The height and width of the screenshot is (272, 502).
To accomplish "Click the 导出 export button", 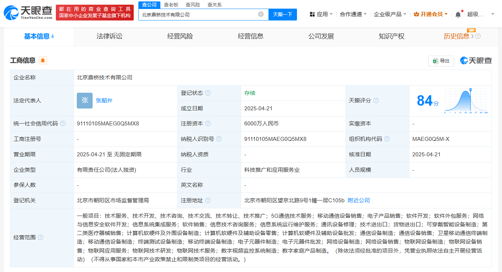I will click(441, 61).
